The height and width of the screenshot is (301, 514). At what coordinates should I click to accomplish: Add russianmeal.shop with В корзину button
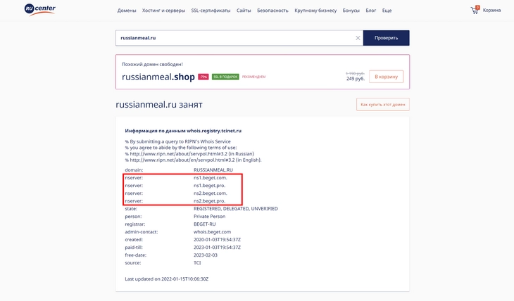click(x=386, y=77)
